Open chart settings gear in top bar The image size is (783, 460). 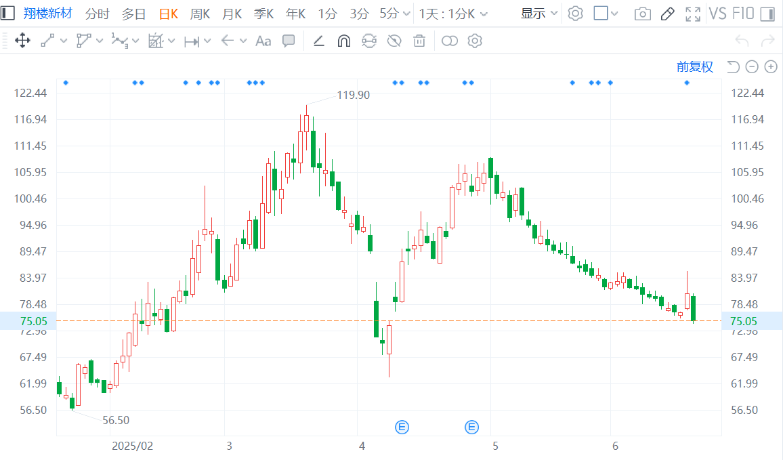pyautogui.click(x=575, y=14)
